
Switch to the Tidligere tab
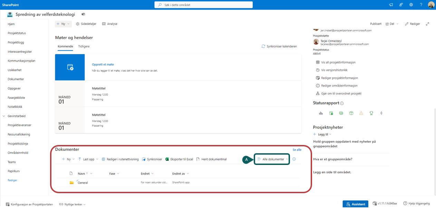(x=84, y=46)
